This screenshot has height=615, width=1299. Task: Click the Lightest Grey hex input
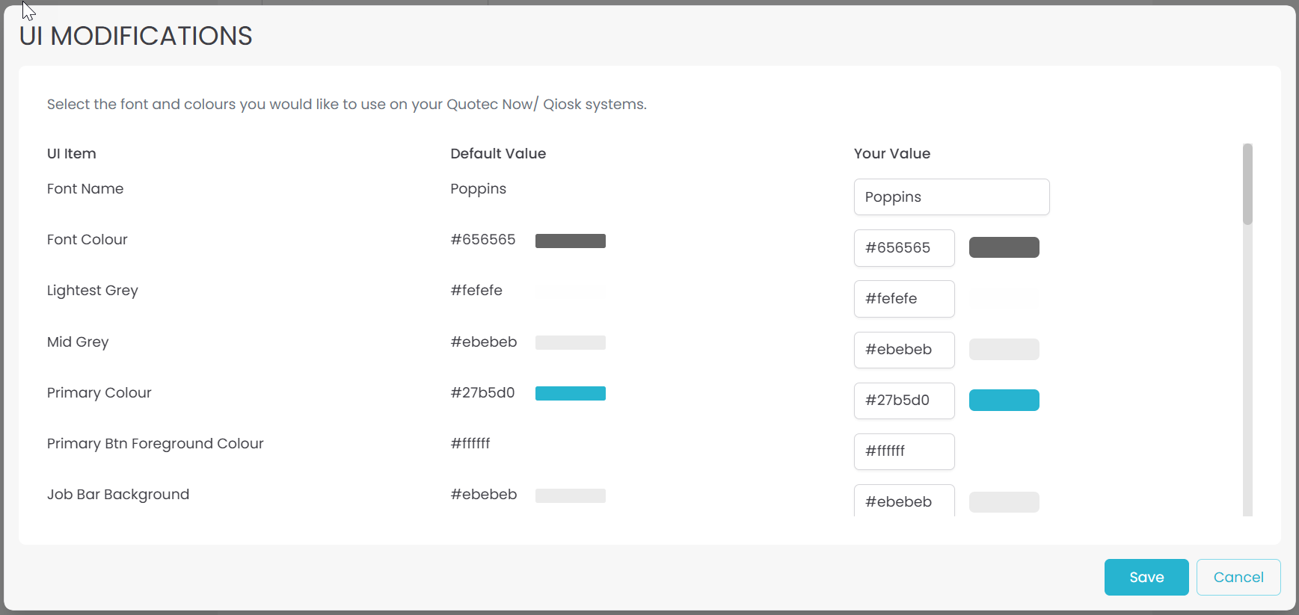pyautogui.click(x=903, y=299)
